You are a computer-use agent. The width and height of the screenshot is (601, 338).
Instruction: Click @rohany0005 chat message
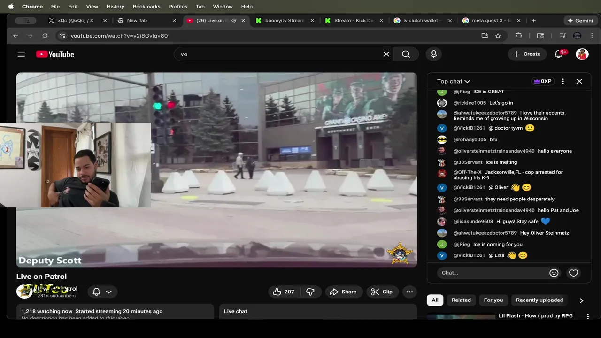click(x=493, y=139)
